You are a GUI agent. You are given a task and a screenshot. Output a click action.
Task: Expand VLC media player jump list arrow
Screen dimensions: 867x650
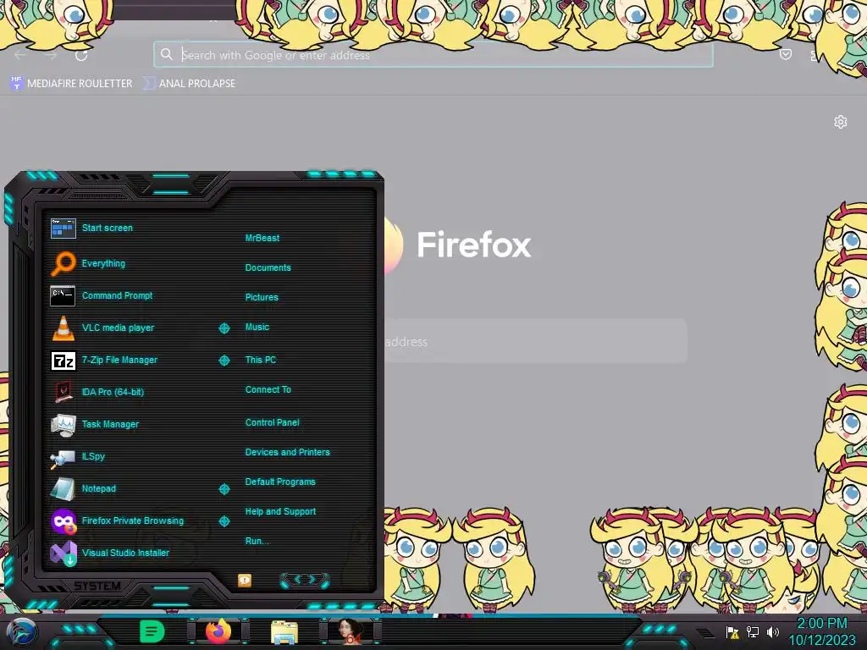[x=224, y=328]
